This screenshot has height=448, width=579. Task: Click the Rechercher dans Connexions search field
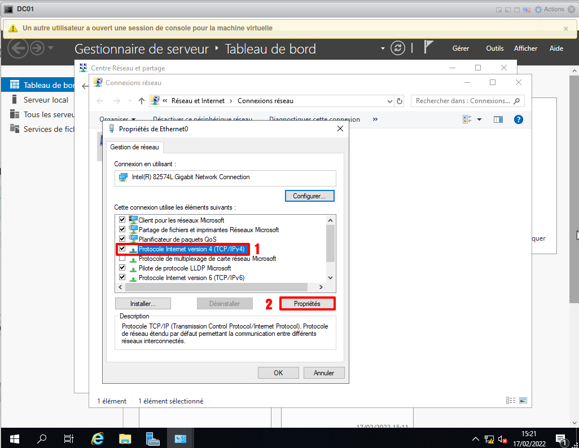[463, 101]
